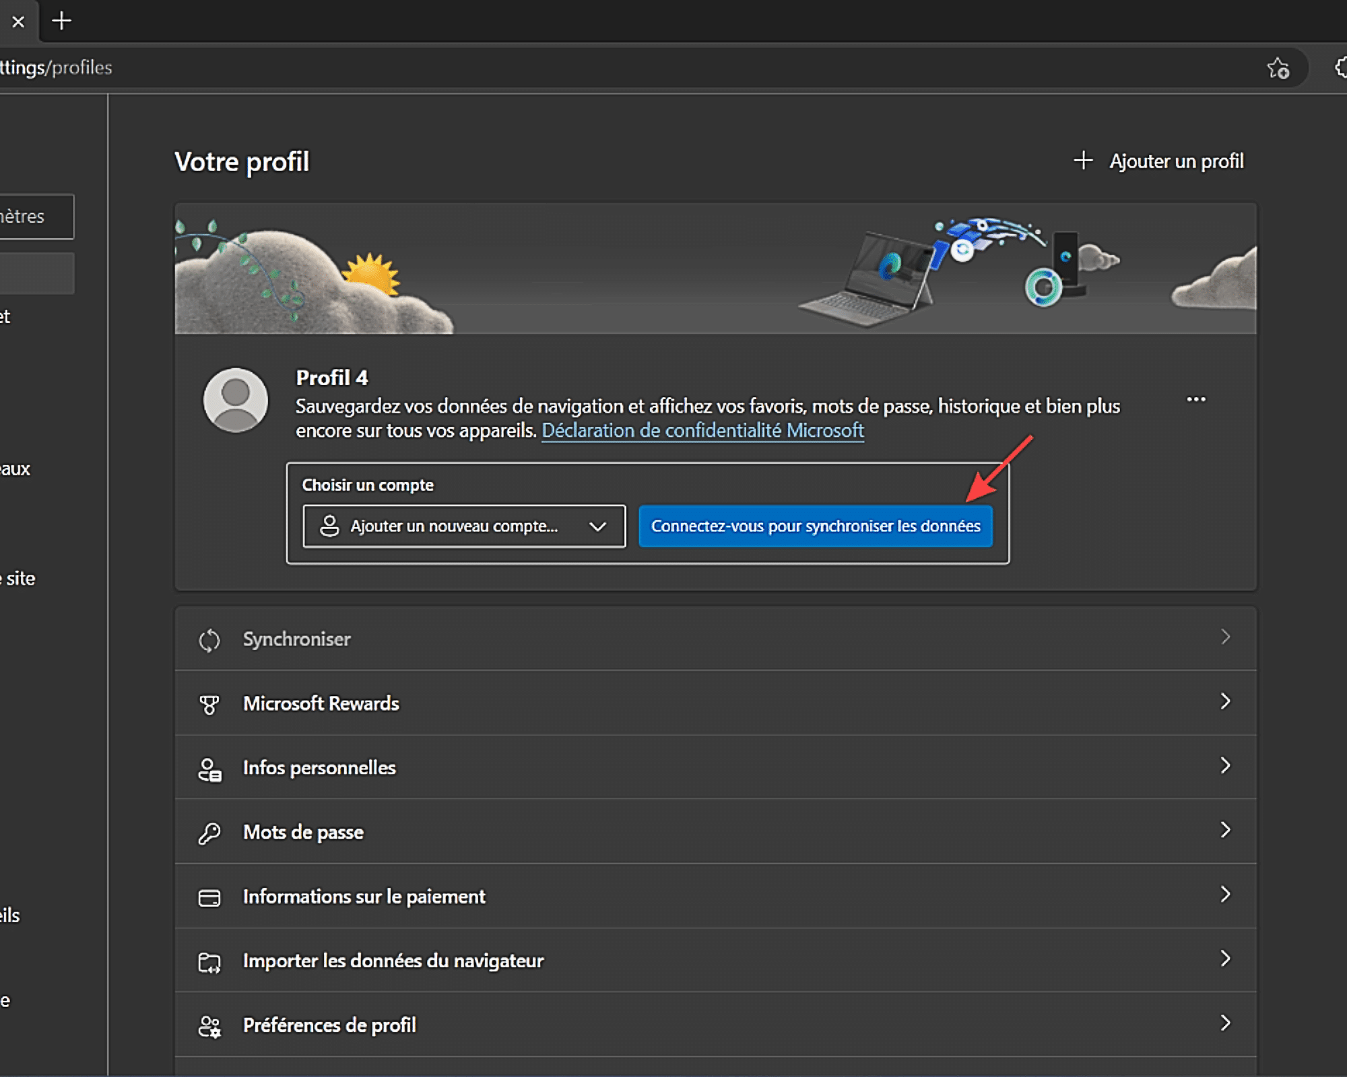Expand the Importer les données chevron
Image resolution: width=1347 pixels, height=1077 pixels.
pyautogui.click(x=1226, y=959)
